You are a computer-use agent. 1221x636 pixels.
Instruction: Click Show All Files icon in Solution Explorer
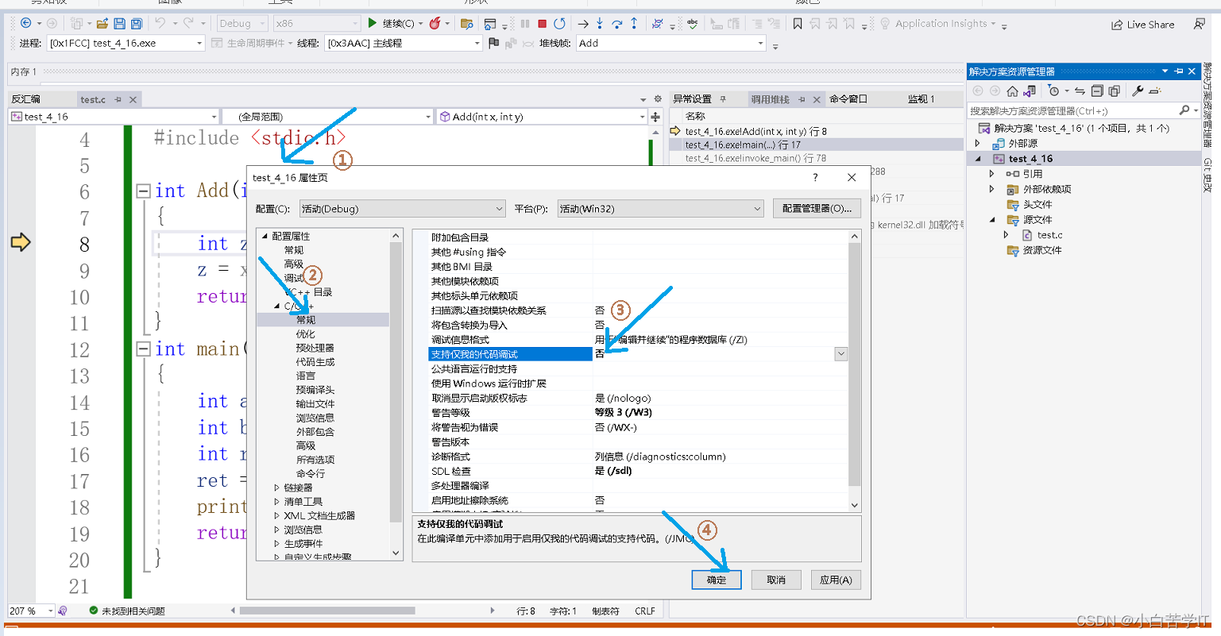click(1115, 91)
